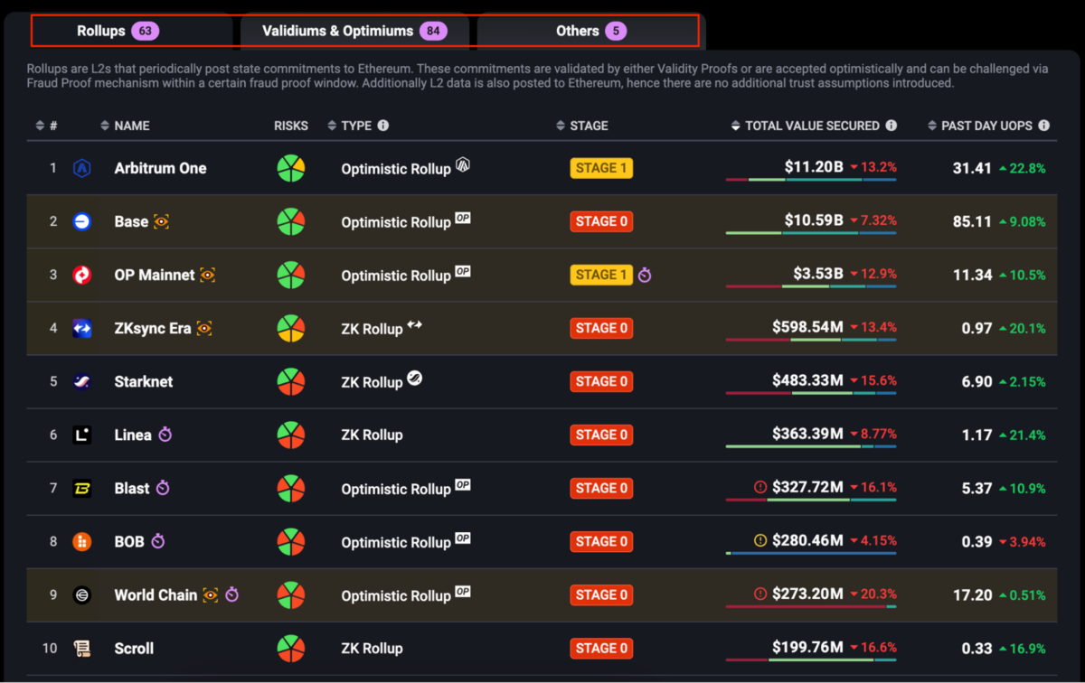
Task: Click the eye icon beside OP Mainnet
Action: 208,275
